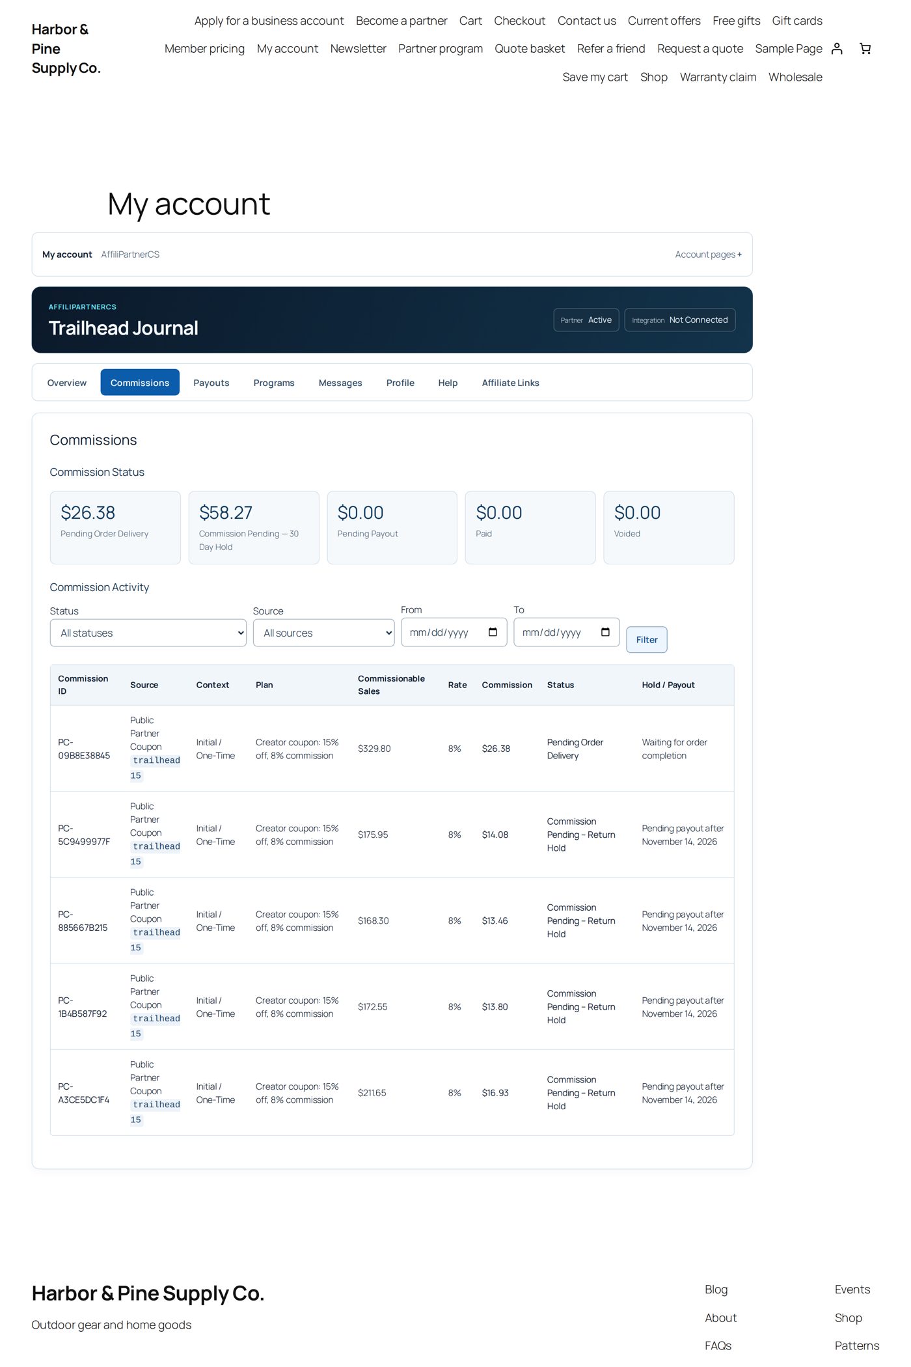The image size is (911, 1367).
Task: Visit the Gift cards page
Action: (x=797, y=21)
